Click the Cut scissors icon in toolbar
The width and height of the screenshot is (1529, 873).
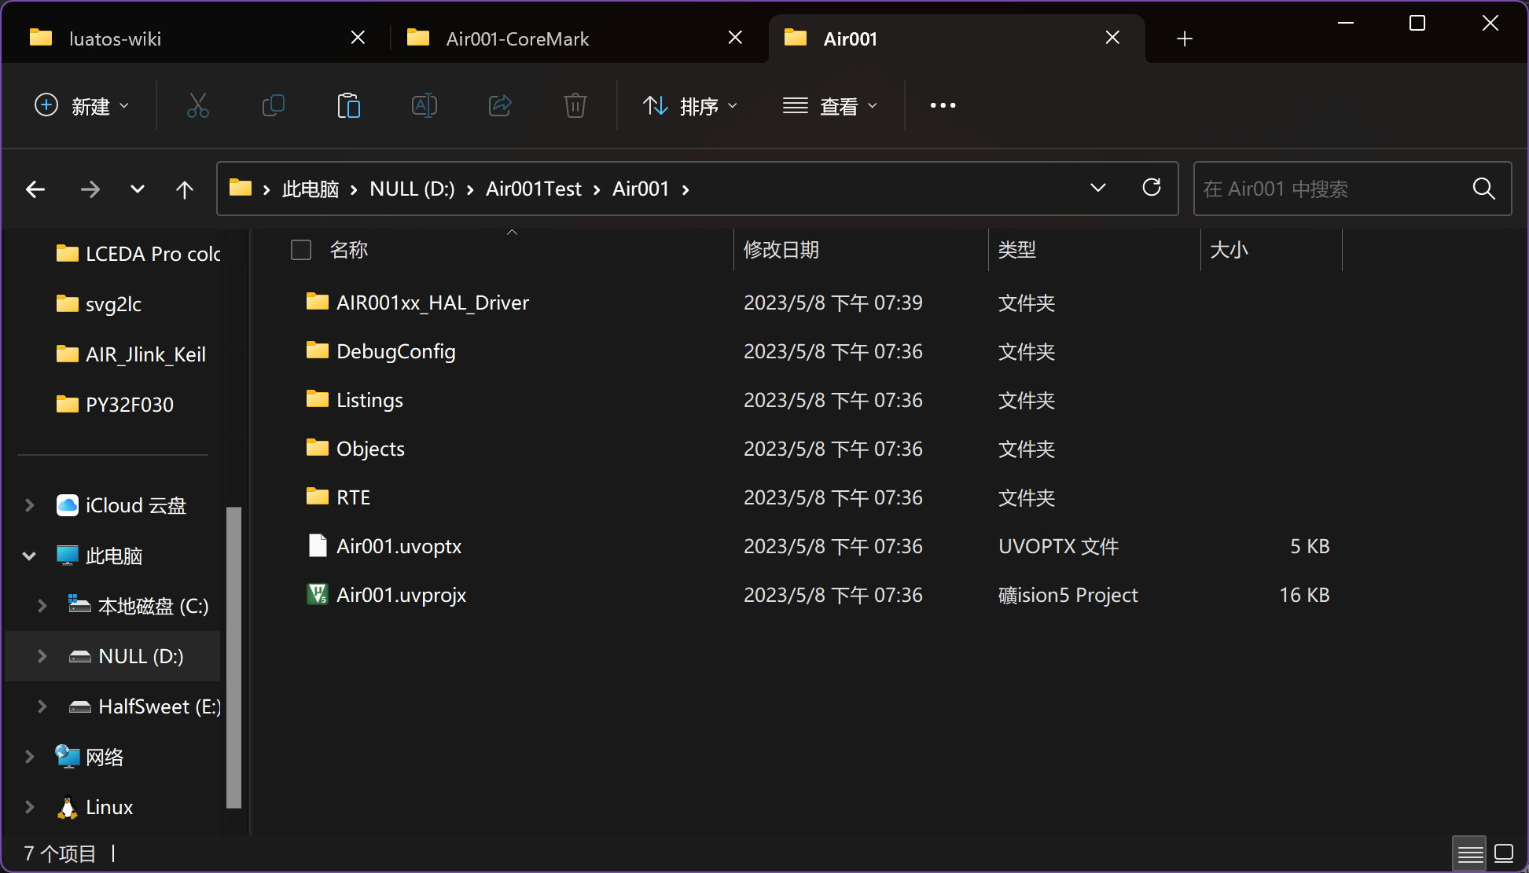[x=197, y=105]
